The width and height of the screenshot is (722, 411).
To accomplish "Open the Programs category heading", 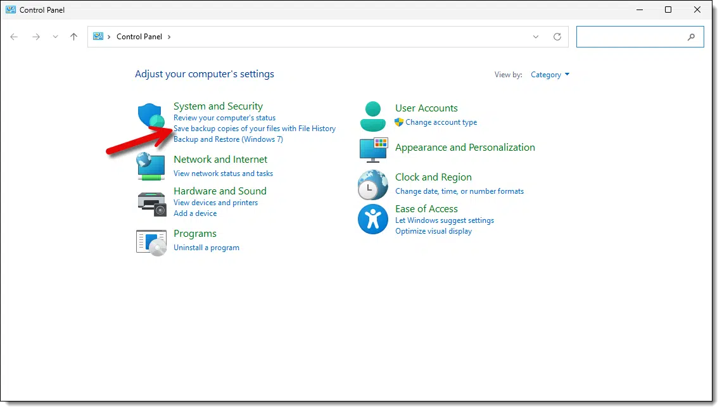I will [195, 234].
